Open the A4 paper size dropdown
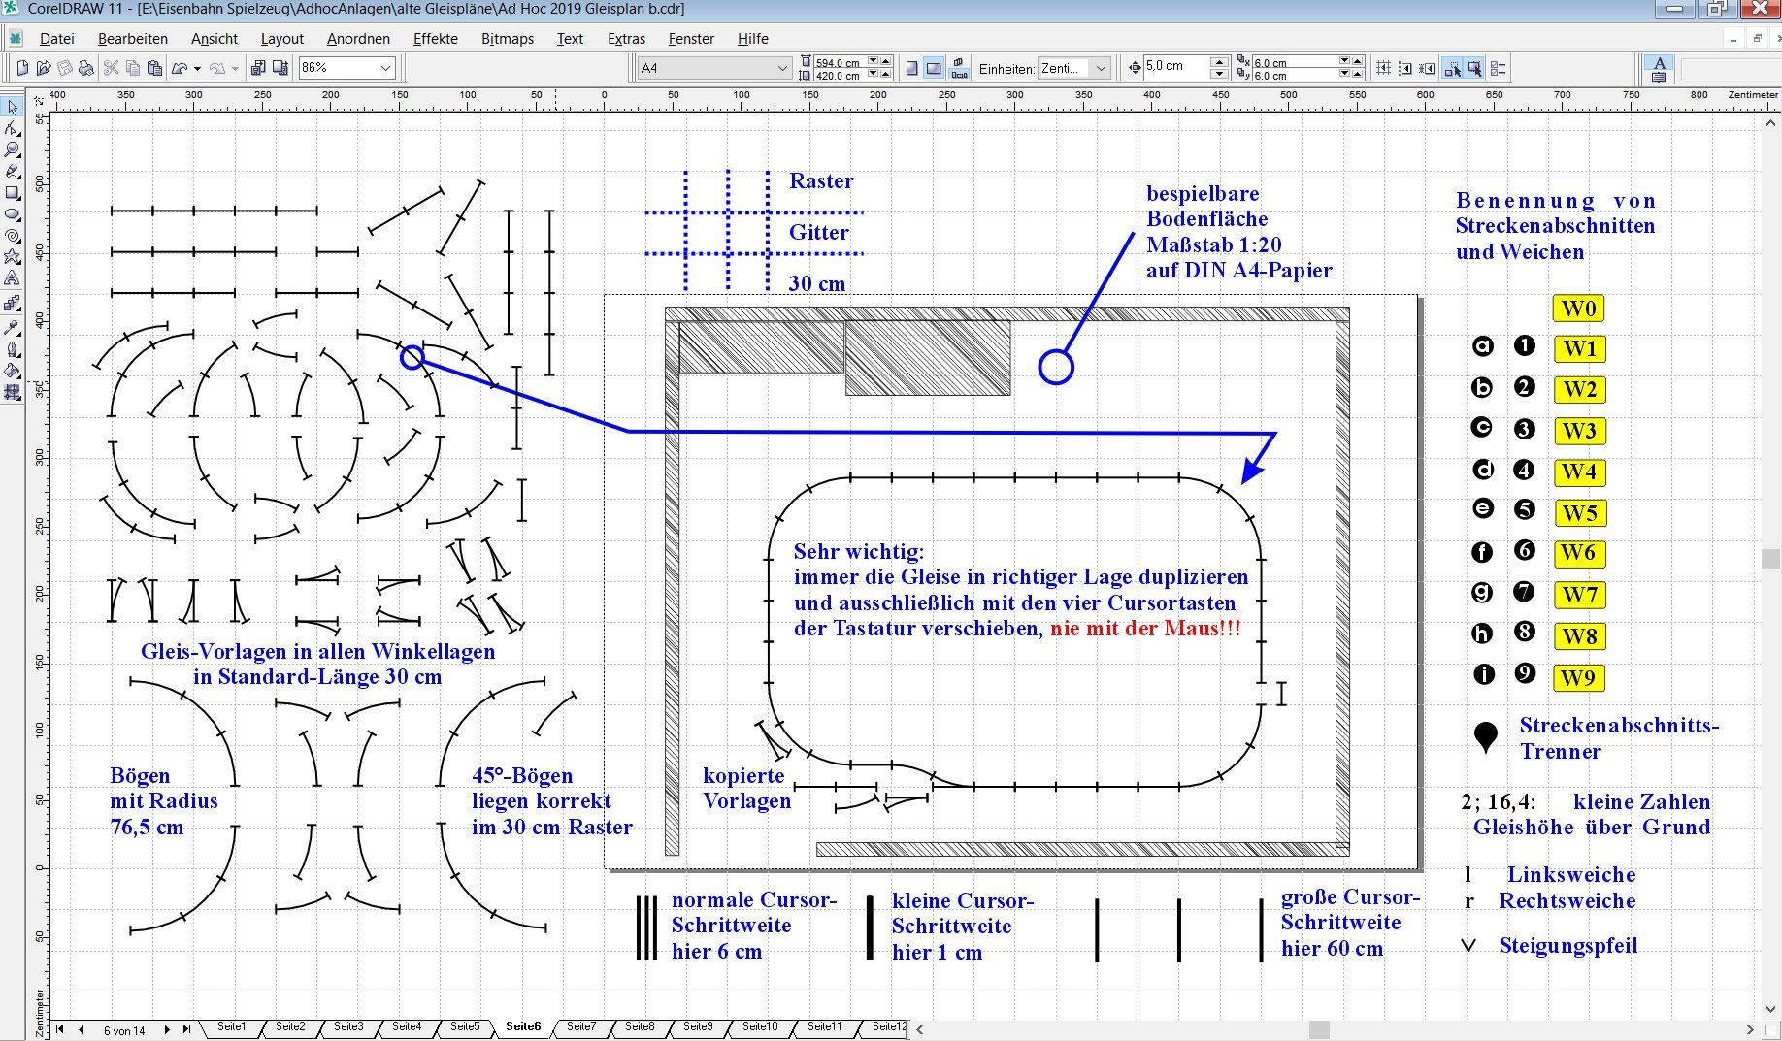This screenshot has width=1782, height=1041. [782, 68]
